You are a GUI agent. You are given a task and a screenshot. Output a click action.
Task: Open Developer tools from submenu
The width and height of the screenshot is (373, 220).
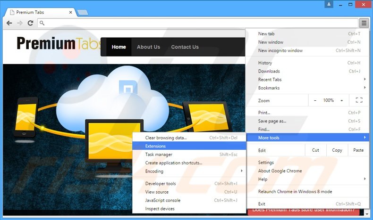pyautogui.click(x=189, y=183)
